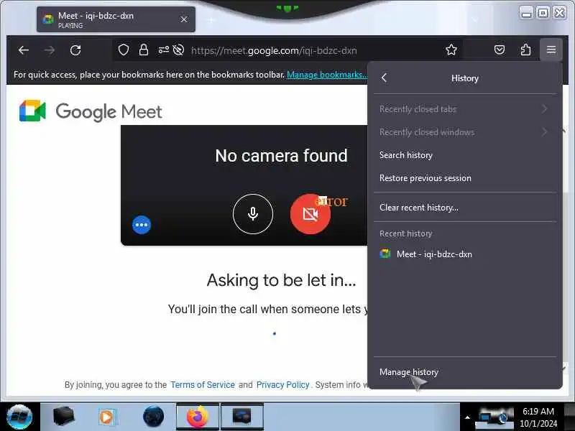Open the Windows Start orb

(19, 417)
